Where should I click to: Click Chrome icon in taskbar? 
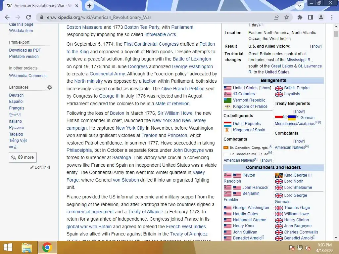point(47,247)
